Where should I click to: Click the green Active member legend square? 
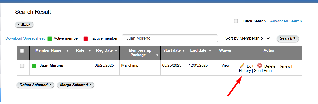pyautogui.click(x=50, y=39)
